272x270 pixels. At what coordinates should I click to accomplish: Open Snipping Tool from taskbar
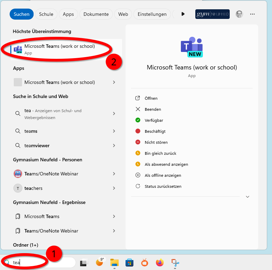175,262
